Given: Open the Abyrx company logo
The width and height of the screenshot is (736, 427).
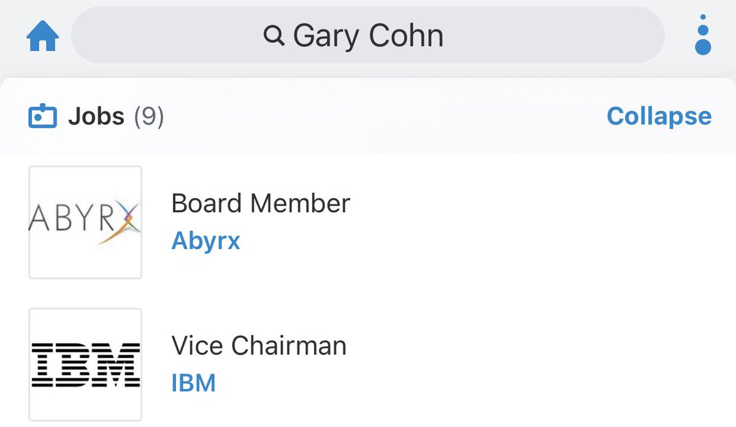Looking at the screenshot, I should click(x=85, y=222).
